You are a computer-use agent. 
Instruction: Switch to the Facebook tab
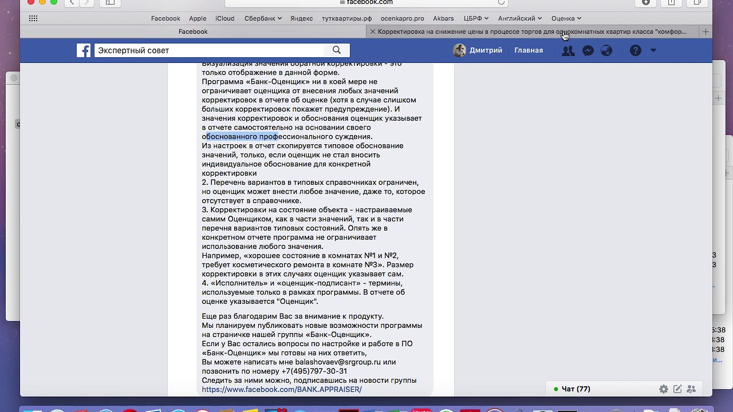pos(193,31)
